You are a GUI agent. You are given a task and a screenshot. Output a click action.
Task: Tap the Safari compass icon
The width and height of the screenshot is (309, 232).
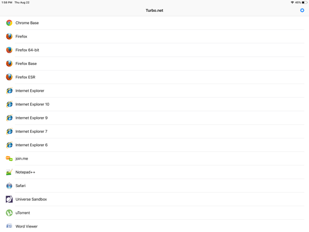coord(9,185)
